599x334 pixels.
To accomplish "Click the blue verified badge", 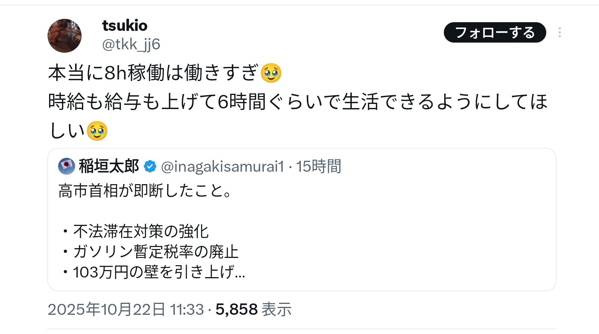I will [x=150, y=166].
